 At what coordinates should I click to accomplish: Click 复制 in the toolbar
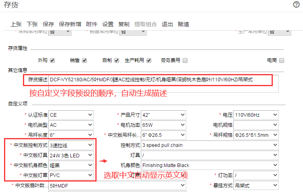(124, 24)
